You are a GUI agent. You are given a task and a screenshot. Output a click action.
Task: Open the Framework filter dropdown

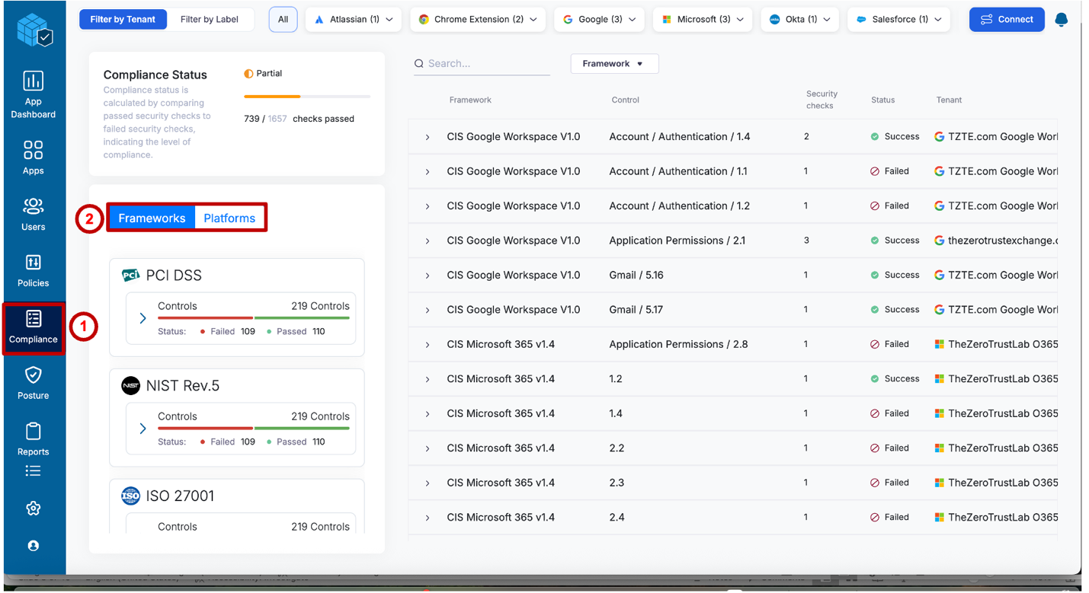614,64
